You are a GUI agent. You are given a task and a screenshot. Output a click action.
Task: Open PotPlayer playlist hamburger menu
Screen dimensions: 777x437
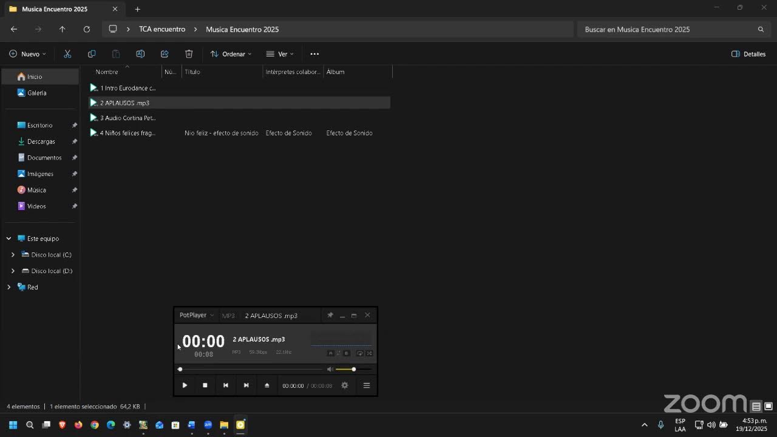tap(367, 385)
